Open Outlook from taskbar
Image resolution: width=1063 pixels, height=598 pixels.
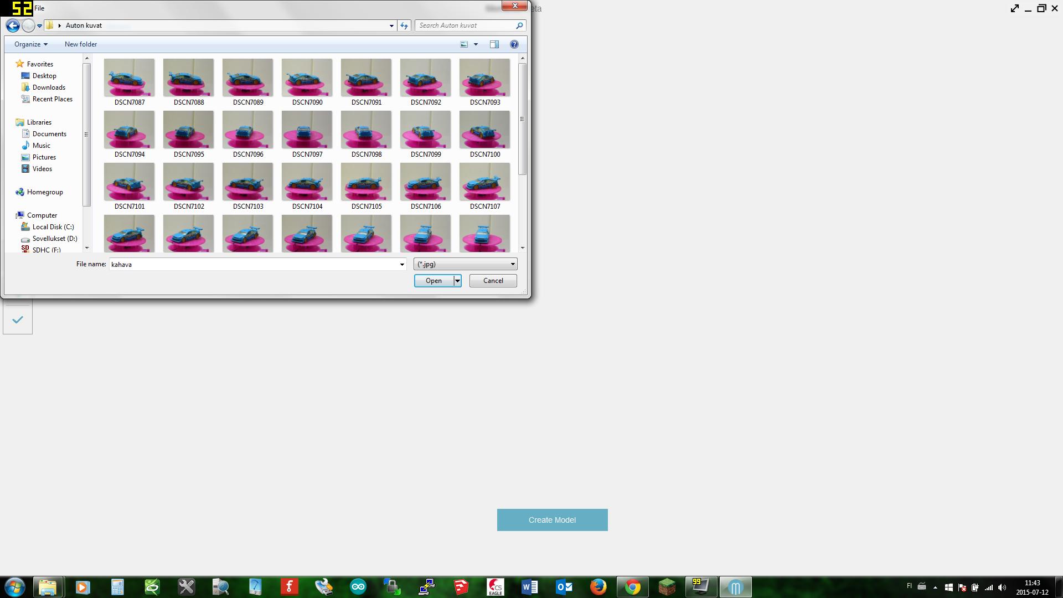click(564, 587)
